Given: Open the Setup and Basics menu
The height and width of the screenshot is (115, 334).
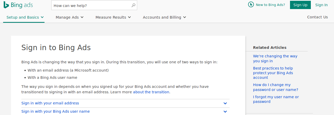Looking at the screenshot, I should point(25,17).
